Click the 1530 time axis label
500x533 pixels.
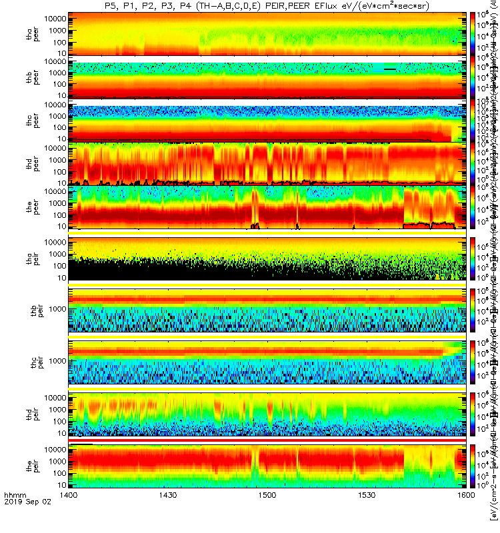[367, 495]
